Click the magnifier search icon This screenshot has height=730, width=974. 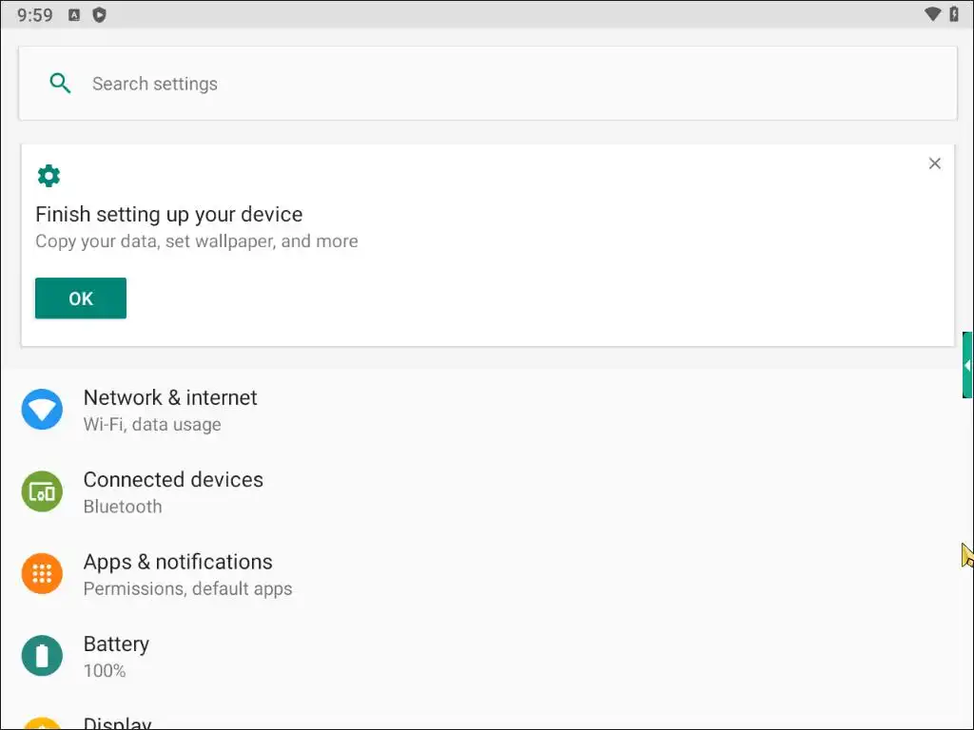[60, 84]
